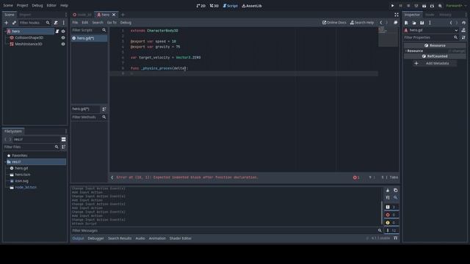Collapse the res:// folder tree
Screen dimensions: 470x264
[5, 162]
